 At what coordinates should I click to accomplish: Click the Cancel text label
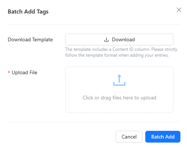click(x=129, y=137)
